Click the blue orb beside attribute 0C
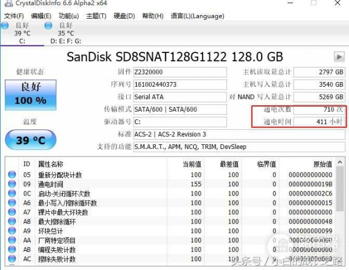 12,193
